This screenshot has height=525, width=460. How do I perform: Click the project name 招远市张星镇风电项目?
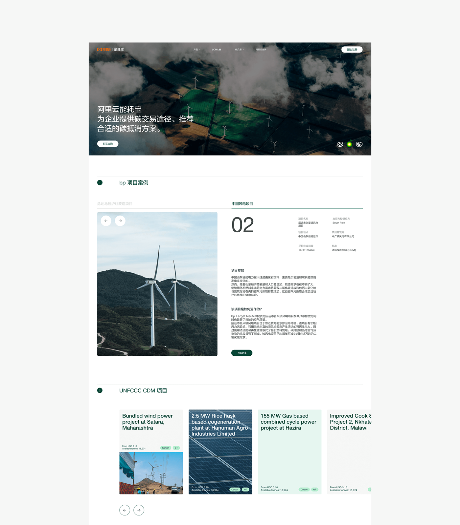[x=308, y=224]
